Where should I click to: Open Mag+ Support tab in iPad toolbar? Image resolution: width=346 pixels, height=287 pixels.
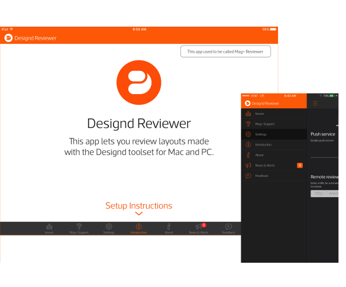tap(79, 228)
